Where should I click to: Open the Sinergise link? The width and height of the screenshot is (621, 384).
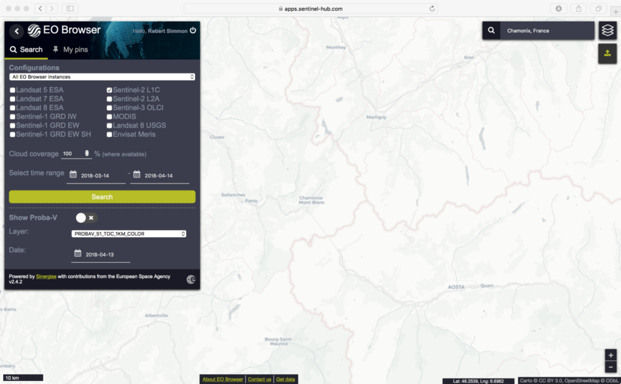pyautogui.click(x=46, y=276)
